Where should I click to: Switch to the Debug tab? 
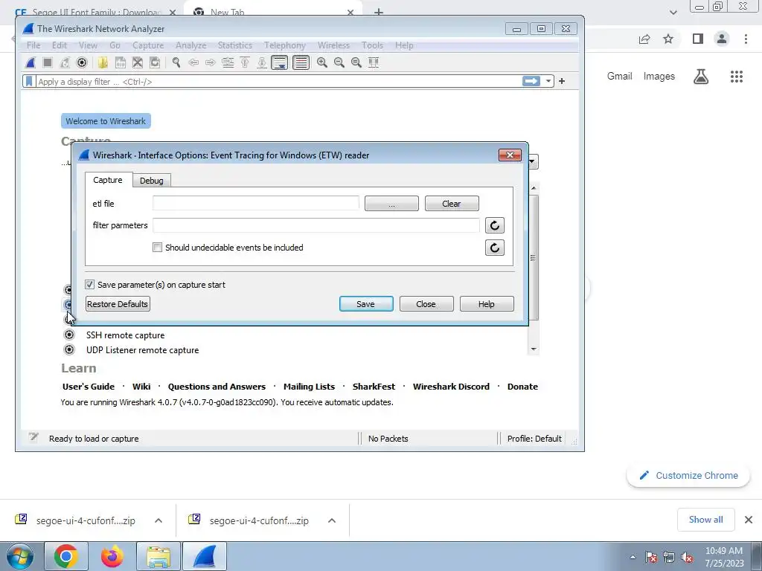pyautogui.click(x=152, y=181)
